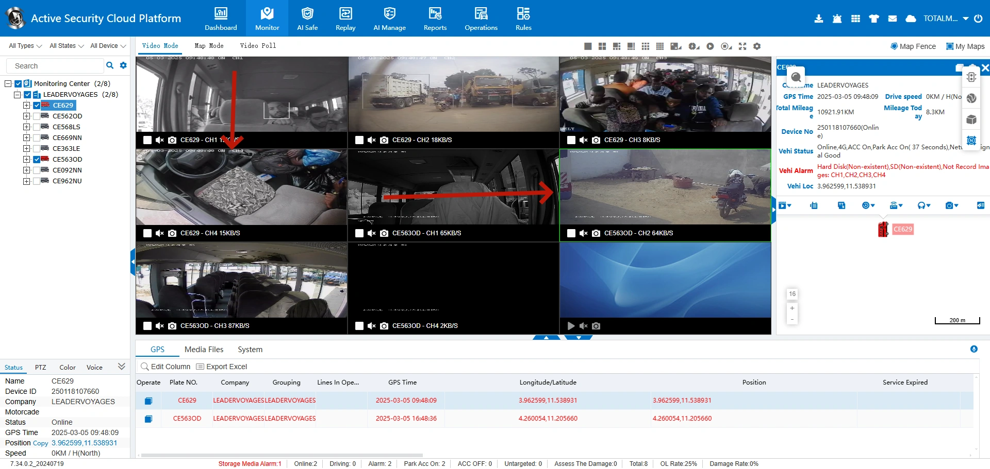Click the video fullscreen icon in toolbar
990x469 pixels.
tap(742, 46)
